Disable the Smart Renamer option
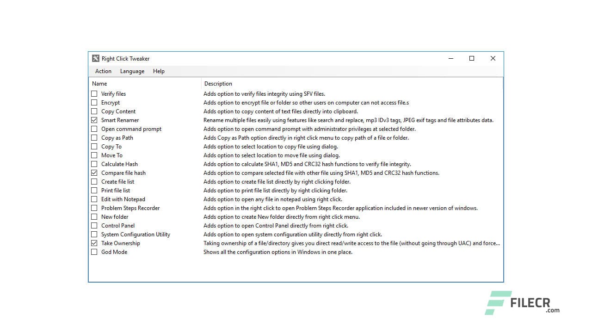Image resolution: width=592 pixels, height=333 pixels. (x=94, y=120)
